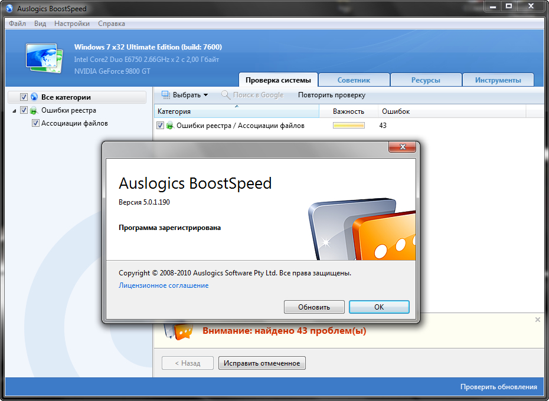Screen dimensions: 549x401
Task: Click the orange speech bubble warning icon
Action: tap(184, 332)
